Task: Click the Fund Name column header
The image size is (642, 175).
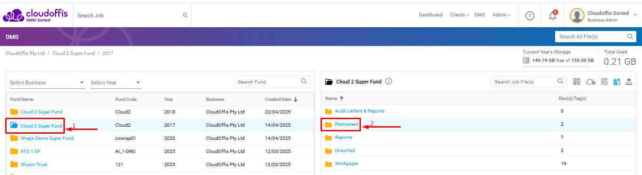Action: pyautogui.click(x=22, y=99)
